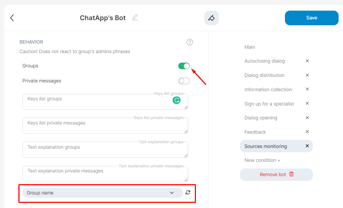Select the Main condition
Image resolution: width=343 pixels, height=208 pixels.
[x=250, y=47]
